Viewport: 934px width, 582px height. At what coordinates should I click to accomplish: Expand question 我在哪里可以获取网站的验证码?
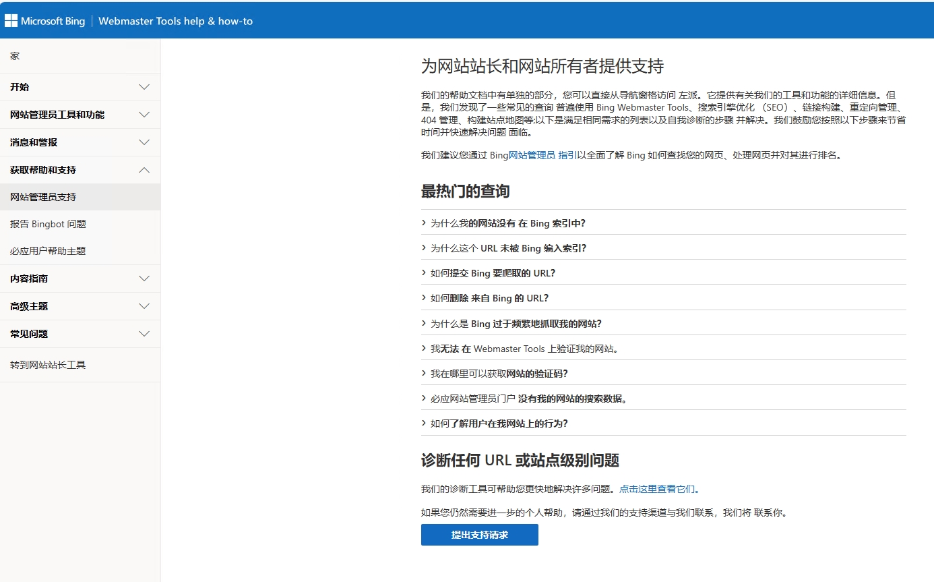click(664, 373)
